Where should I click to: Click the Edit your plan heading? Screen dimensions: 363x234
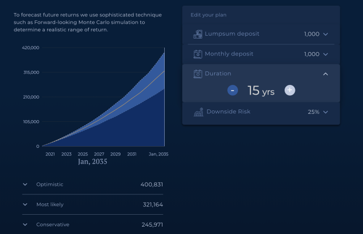[208, 15]
